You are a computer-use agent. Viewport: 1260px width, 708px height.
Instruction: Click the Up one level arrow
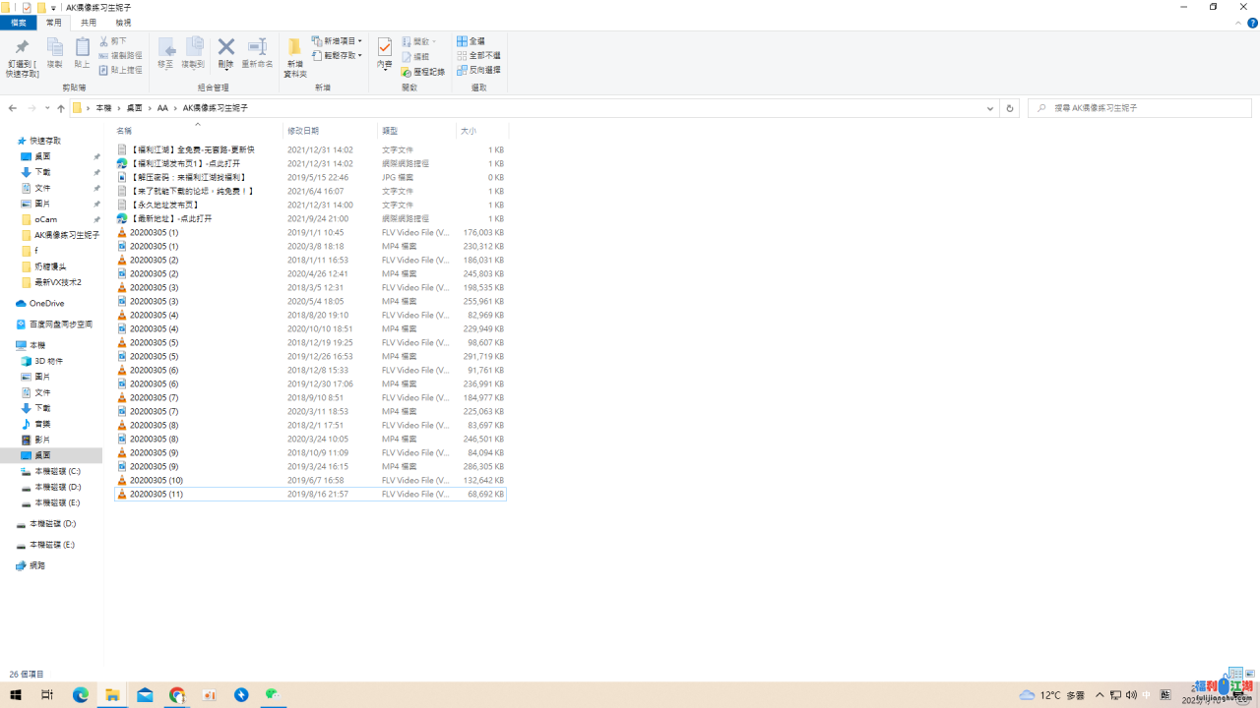point(60,108)
